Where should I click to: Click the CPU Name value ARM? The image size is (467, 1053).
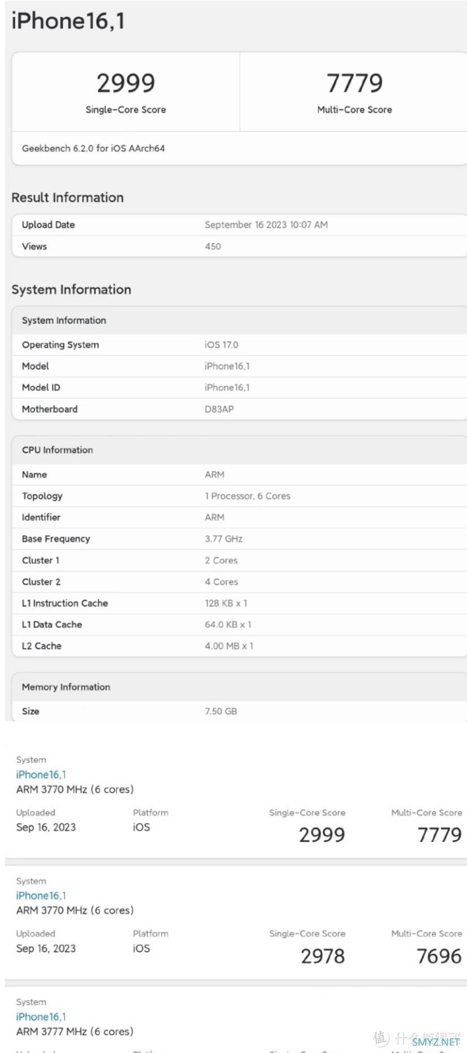pos(214,474)
